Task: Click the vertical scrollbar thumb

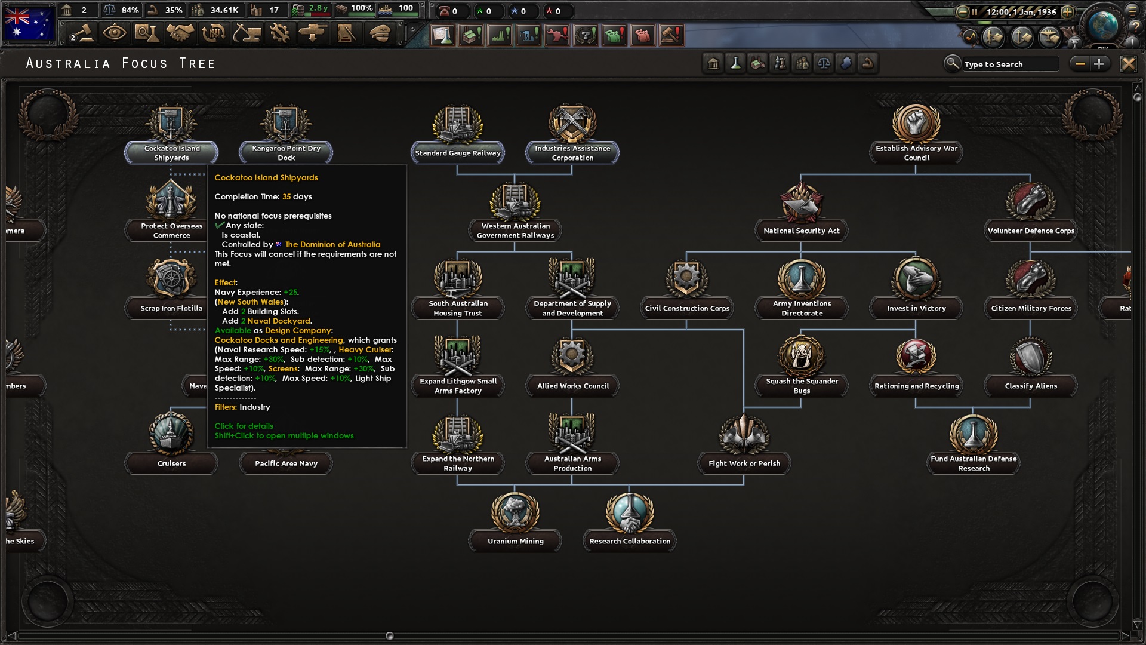Action: pyautogui.click(x=1137, y=97)
